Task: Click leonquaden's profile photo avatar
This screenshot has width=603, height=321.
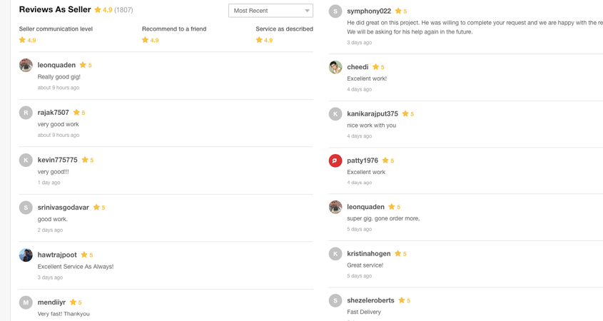Action: (26, 66)
